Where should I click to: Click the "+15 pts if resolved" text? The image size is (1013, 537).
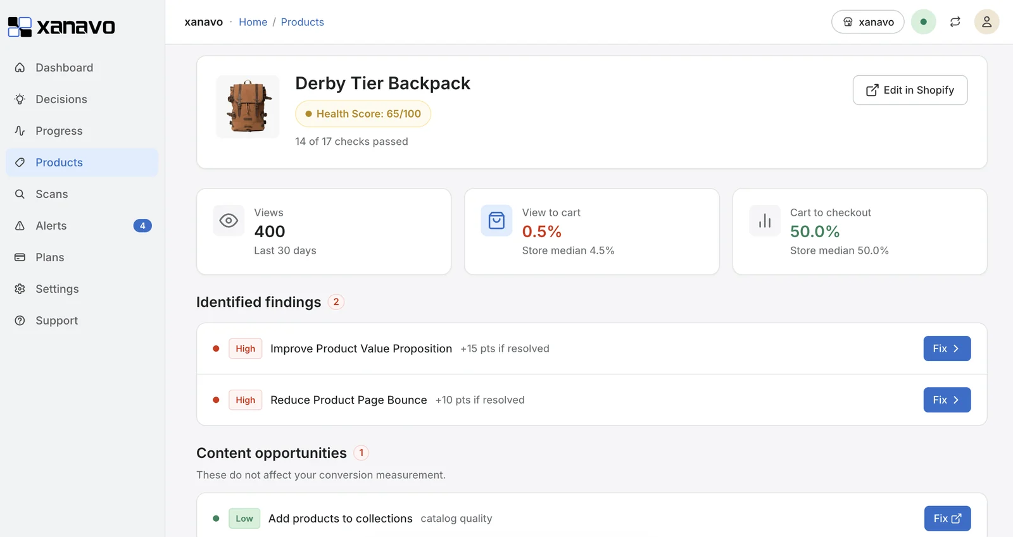click(x=505, y=349)
